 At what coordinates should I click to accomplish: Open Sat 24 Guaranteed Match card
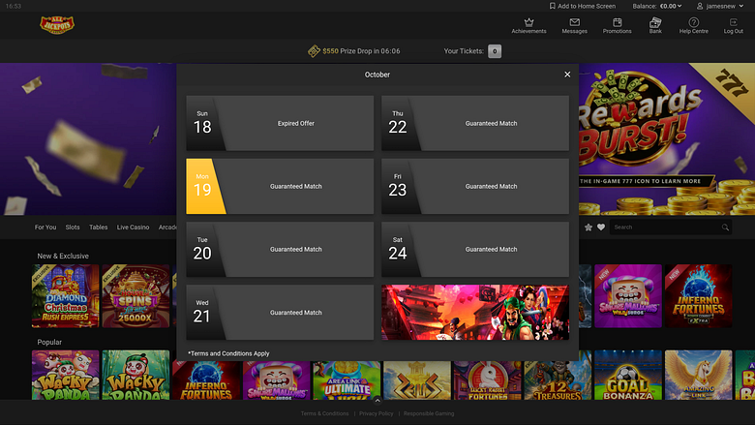pos(475,250)
